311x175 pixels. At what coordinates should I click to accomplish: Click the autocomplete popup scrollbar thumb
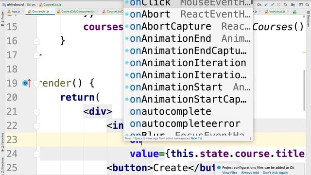(252, 2)
